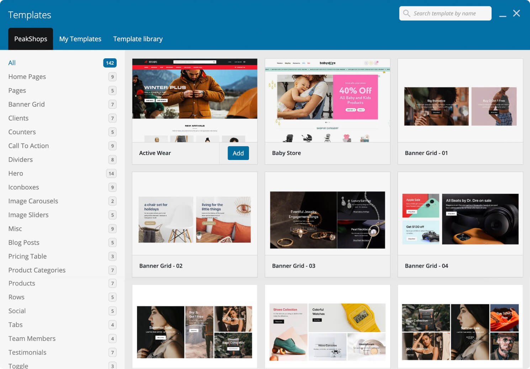Screen dimensions: 530x369
Task: Open the My Templates tab
Action: (x=80, y=39)
